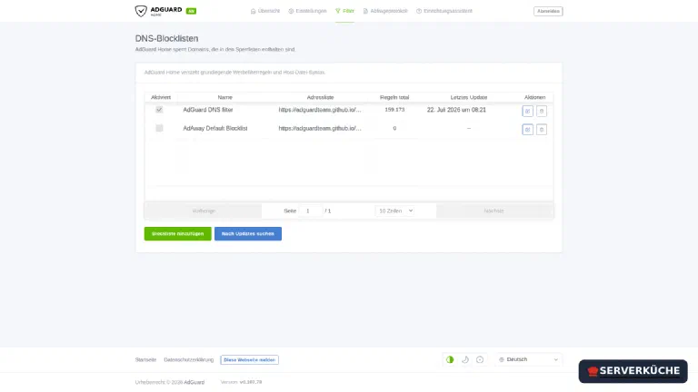The height and width of the screenshot is (392, 698).
Task: Select the auto theme half-circle icon
Action: pos(450,359)
